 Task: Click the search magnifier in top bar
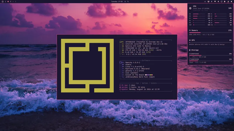click(128, 1)
